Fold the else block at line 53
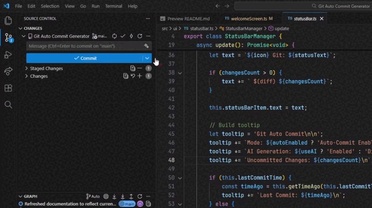 click(180, 204)
